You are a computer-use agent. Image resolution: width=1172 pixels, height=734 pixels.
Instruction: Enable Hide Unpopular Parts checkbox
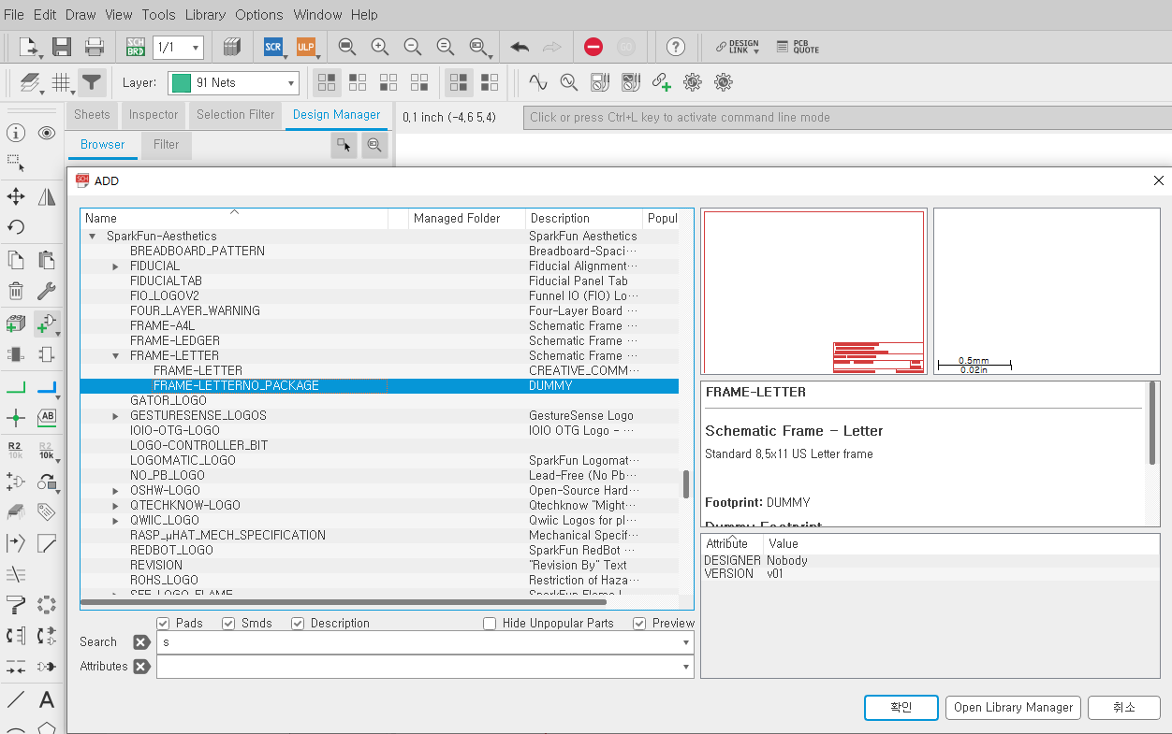[x=490, y=623]
